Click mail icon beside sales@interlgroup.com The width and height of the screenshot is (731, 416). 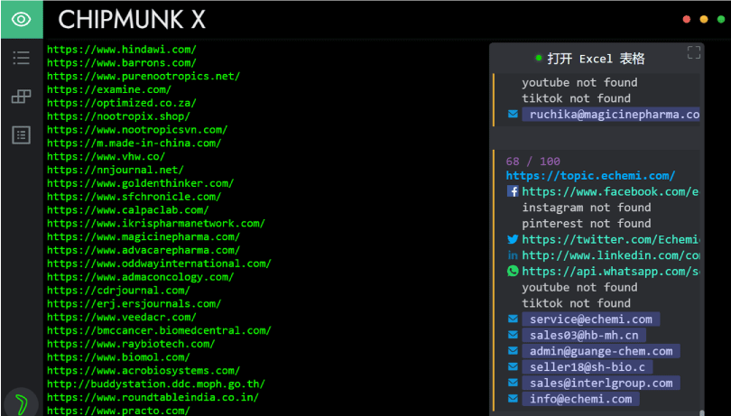pyautogui.click(x=513, y=383)
